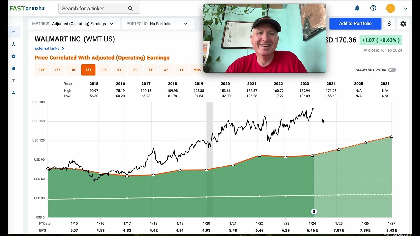The image size is (420, 236).
Task: Select the MAX time range
Action: tap(197, 70)
